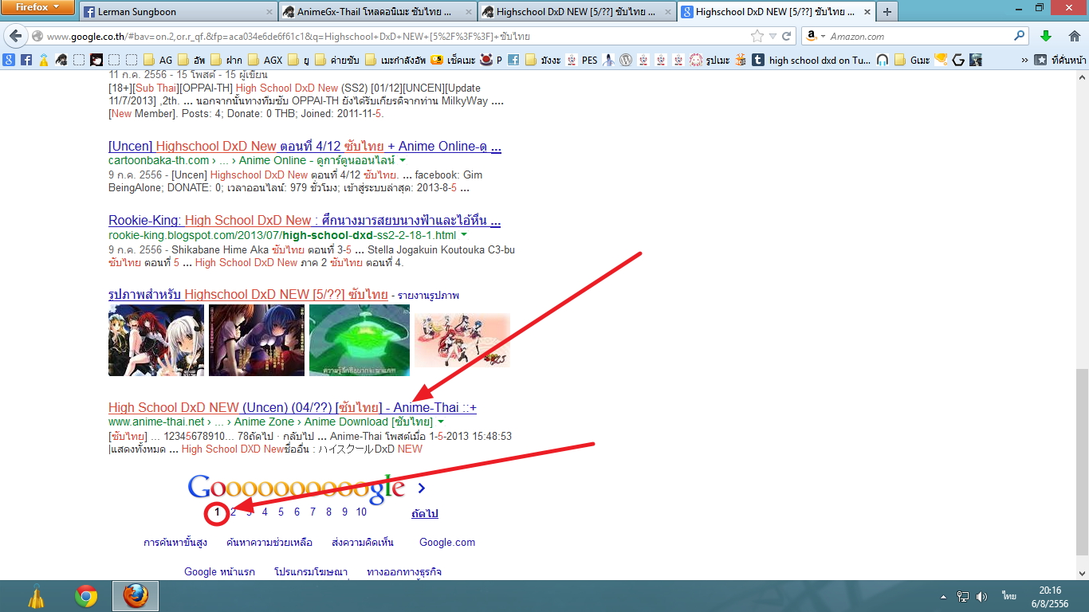Open the headphones bookmark icon

tap(883, 60)
